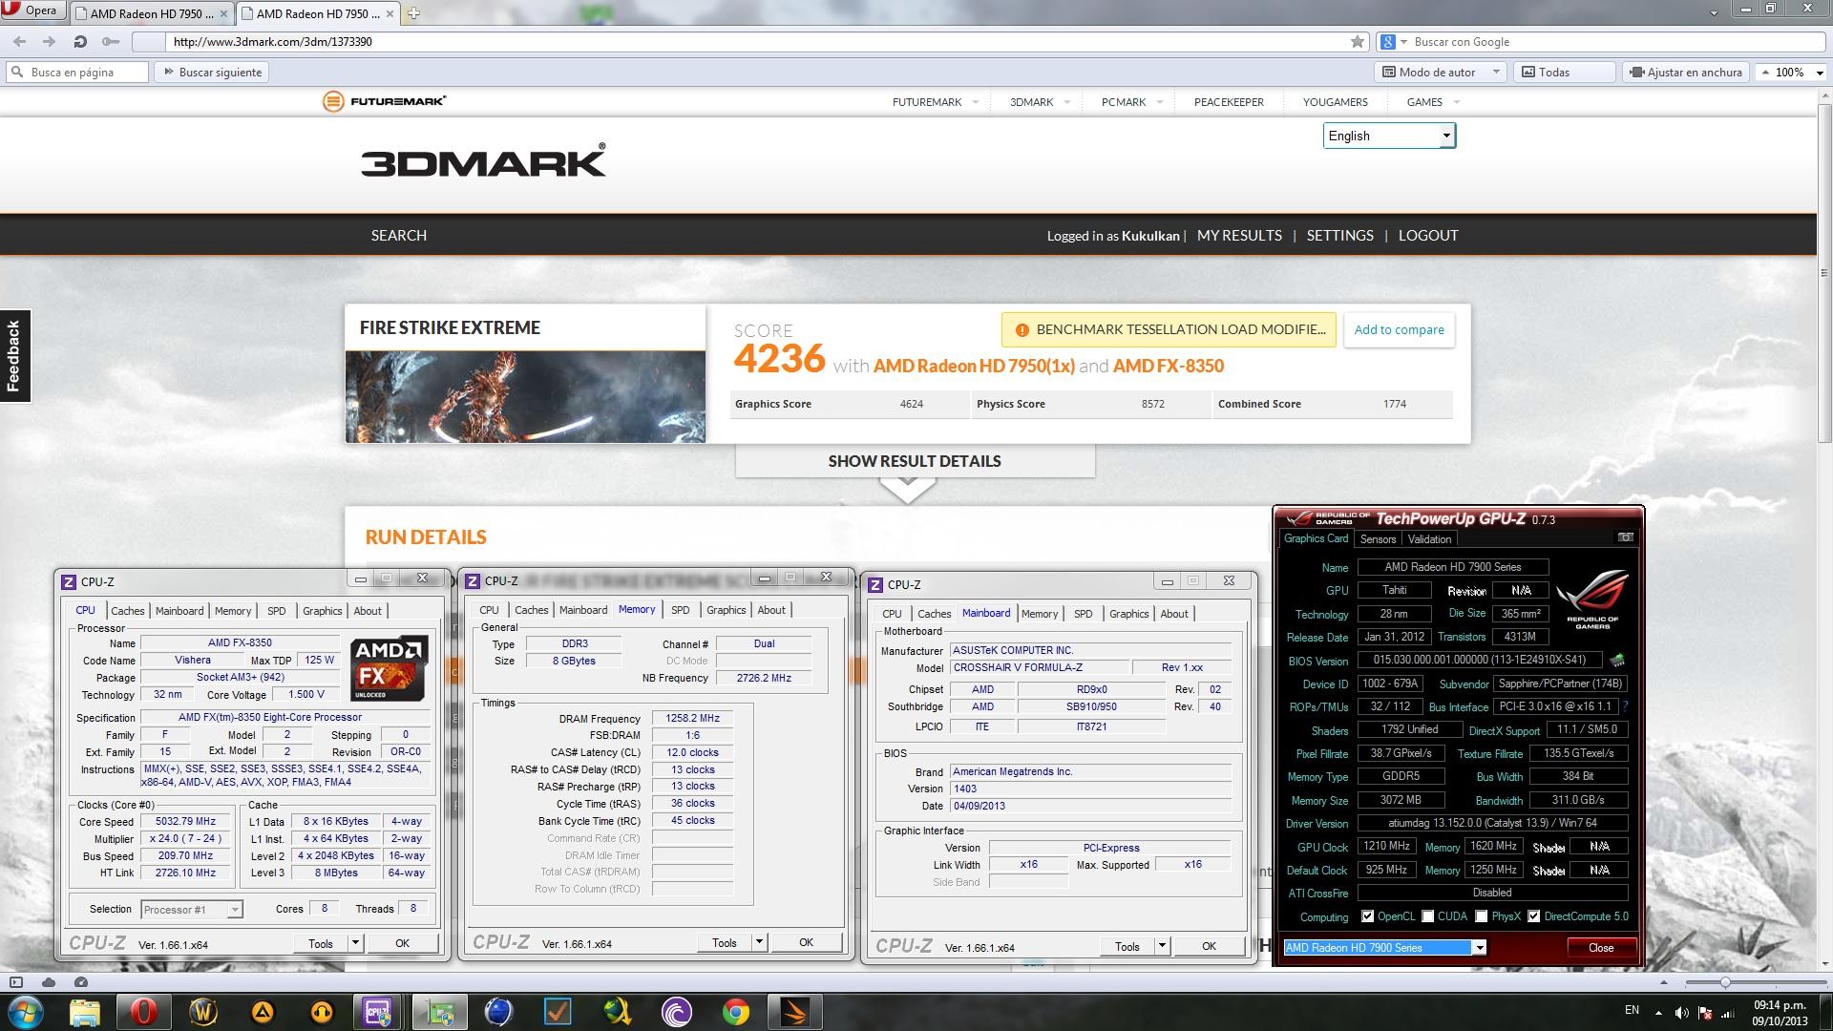Image resolution: width=1833 pixels, height=1031 pixels.
Task: Open Tools dropdown arrow in Memory CPU-Z window
Action: click(759, 942)
